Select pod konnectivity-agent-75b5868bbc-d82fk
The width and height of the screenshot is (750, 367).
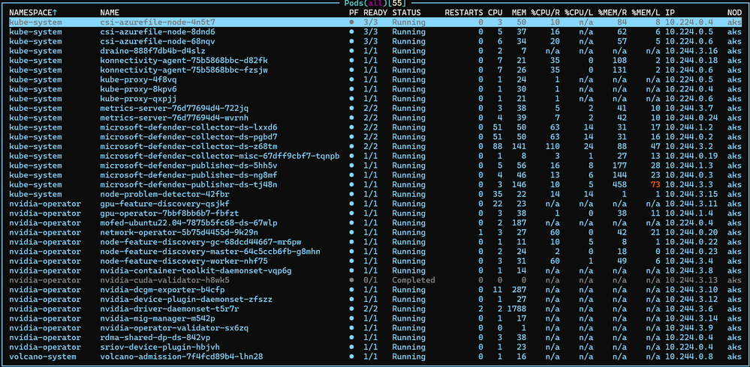pos(375,60)
